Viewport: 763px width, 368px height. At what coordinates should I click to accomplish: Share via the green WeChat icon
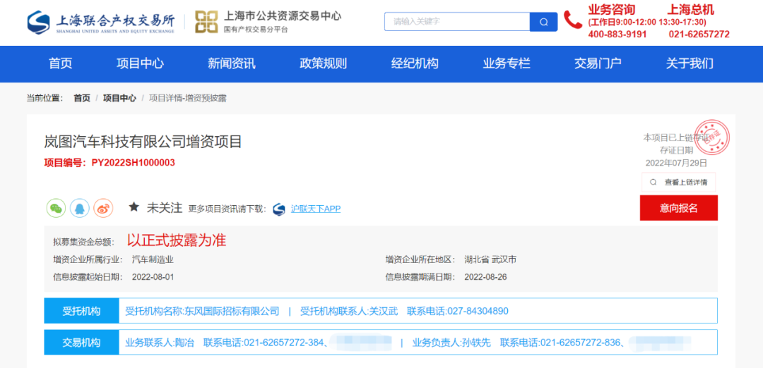tap(56, 208)
